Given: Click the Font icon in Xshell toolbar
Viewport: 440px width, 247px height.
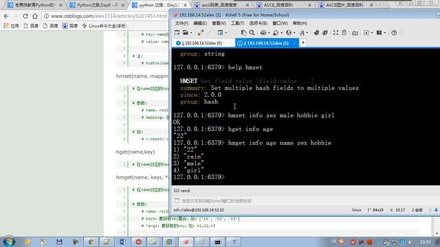Looking at the screenshot, I should point(302,33).
